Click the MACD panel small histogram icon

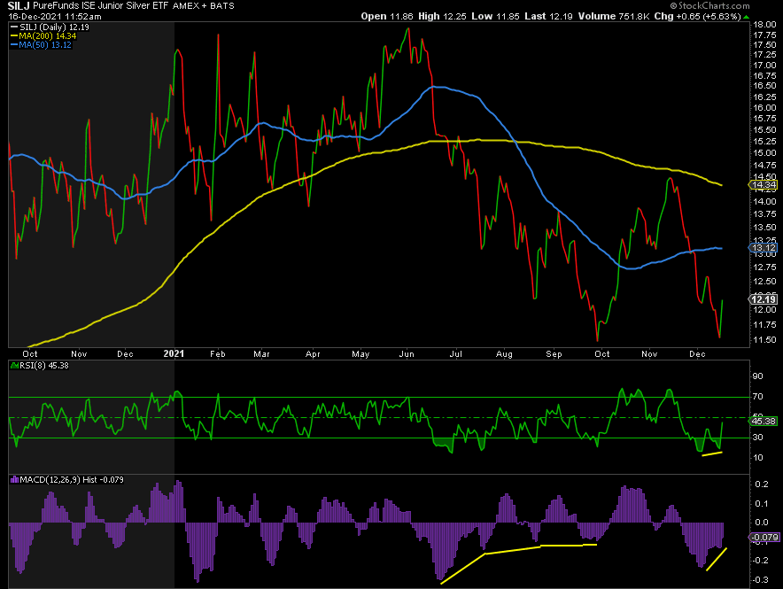pyautogui.click(x=14, y=480)
